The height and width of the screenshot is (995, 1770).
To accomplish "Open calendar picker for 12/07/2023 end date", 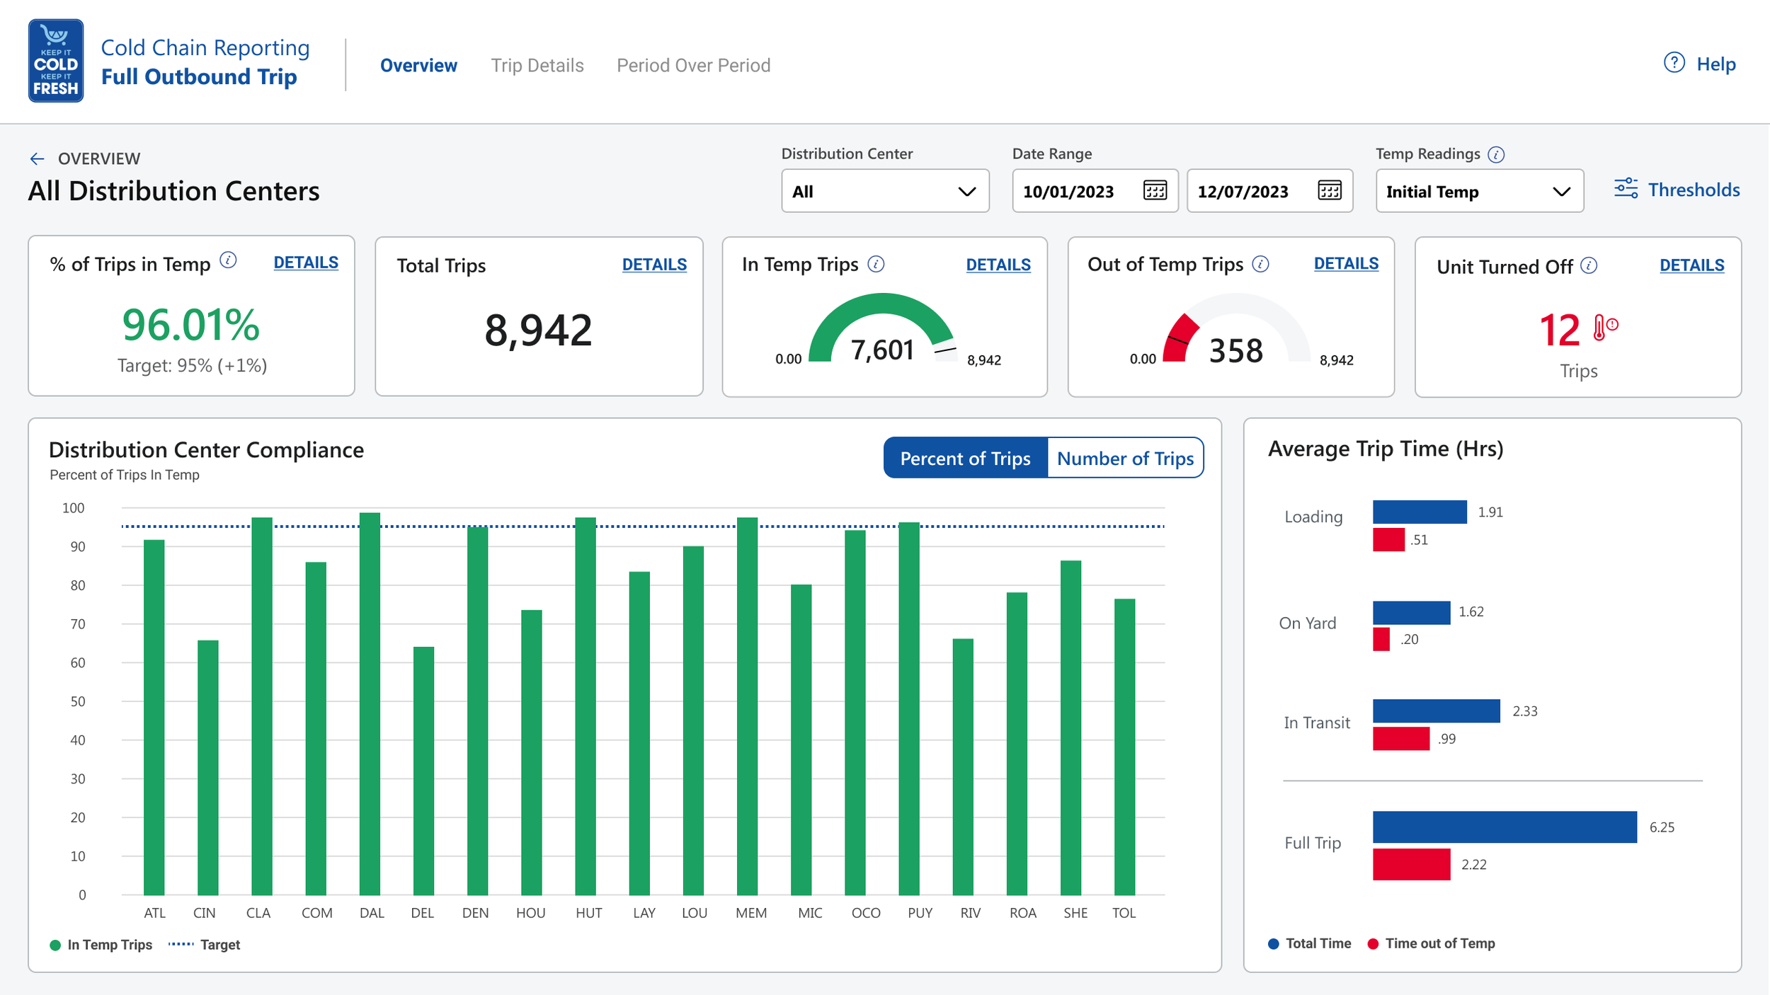I will click(1329, 190).
